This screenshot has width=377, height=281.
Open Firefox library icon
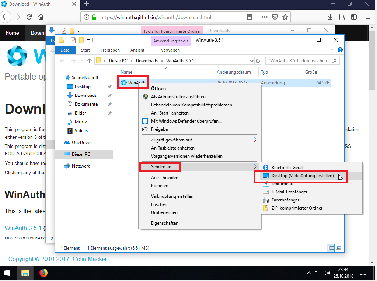342,17
